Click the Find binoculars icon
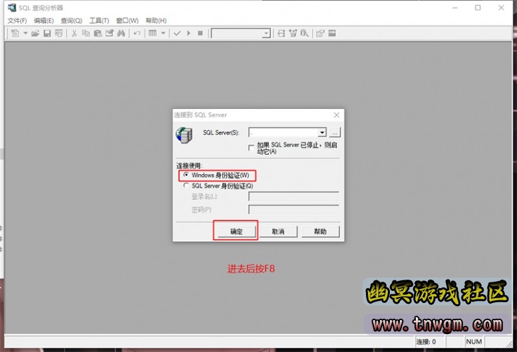The width and height of the screenshot is (517, 352). (121, 33)
